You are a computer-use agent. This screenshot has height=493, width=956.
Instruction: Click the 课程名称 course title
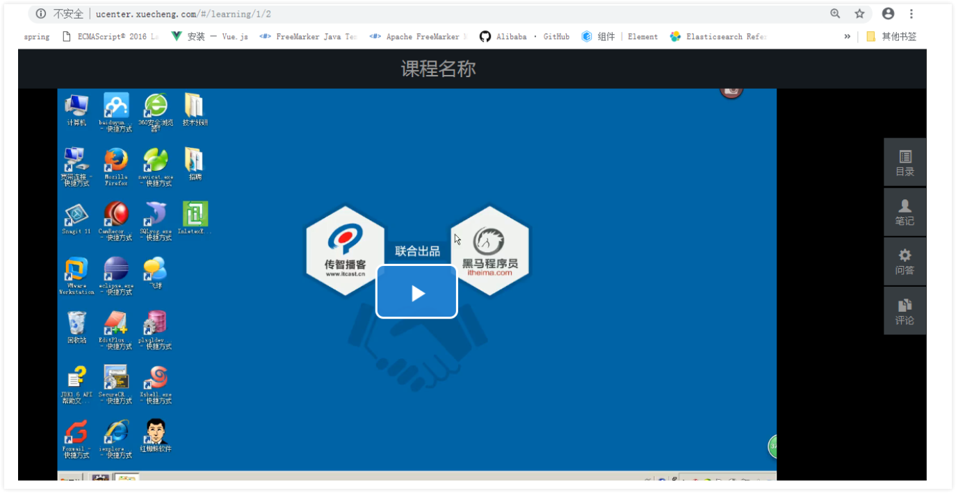439,69
